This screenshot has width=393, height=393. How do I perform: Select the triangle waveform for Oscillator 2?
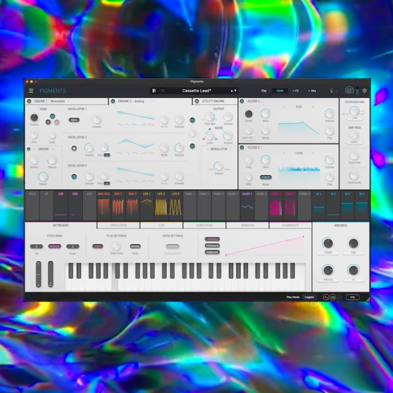coord(128,153)
